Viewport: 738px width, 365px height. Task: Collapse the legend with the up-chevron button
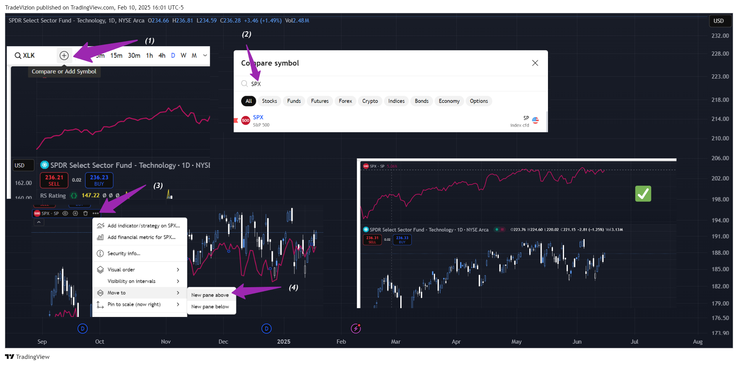point(39,222)
